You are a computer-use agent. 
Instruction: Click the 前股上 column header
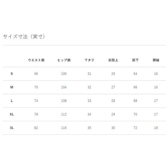(x=113, y=60)
